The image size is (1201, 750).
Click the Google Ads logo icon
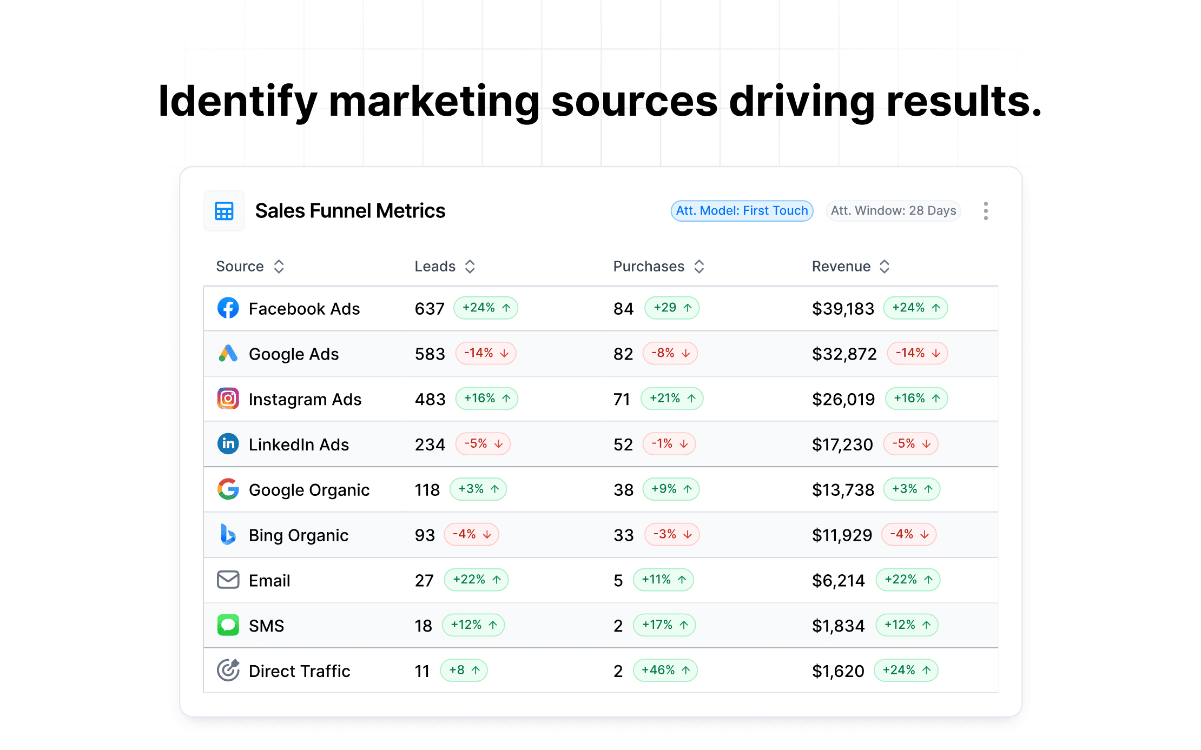[x=228, y=354]
